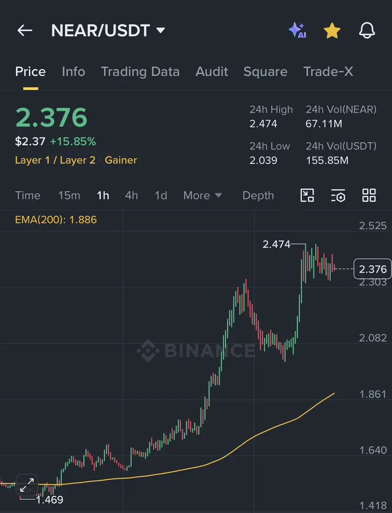Viewport: 392px width, 513px height.
Task: Select the Time chart interval
Action: point(28,195)
